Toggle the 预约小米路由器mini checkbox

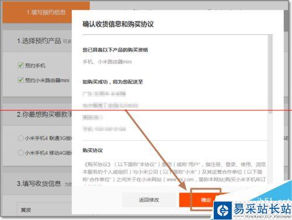[x=20, y=80]
